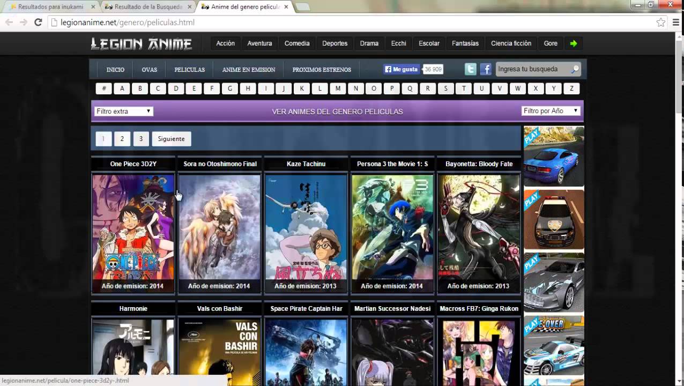This screenshot has height=386, width=684.
Task: Open ANIME EN EMISION menu item
Action: tap(249, 70)
